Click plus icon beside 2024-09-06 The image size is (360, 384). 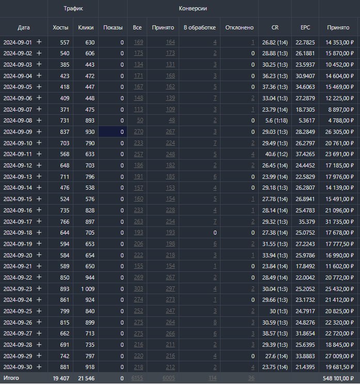tap(39, 98)
